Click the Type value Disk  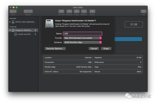pyautogui.click(x=139, y=67)
